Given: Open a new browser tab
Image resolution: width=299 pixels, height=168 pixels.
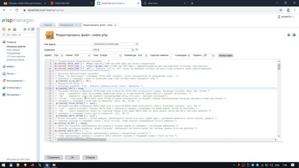Looking at the screenshot, I should 192,3.
